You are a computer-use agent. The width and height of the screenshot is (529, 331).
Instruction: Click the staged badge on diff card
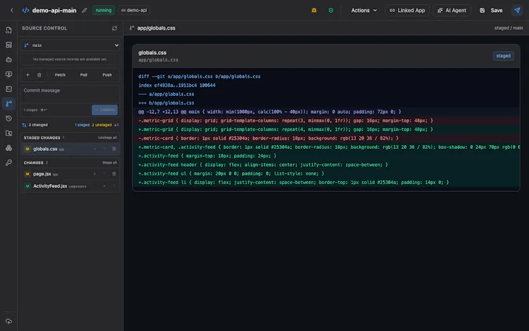[x=503, y=56]
